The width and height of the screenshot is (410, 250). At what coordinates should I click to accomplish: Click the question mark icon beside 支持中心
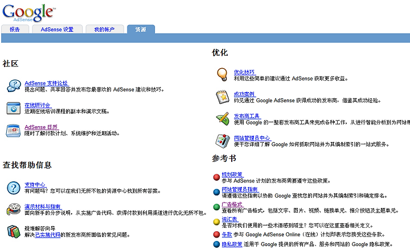[14, 188]
